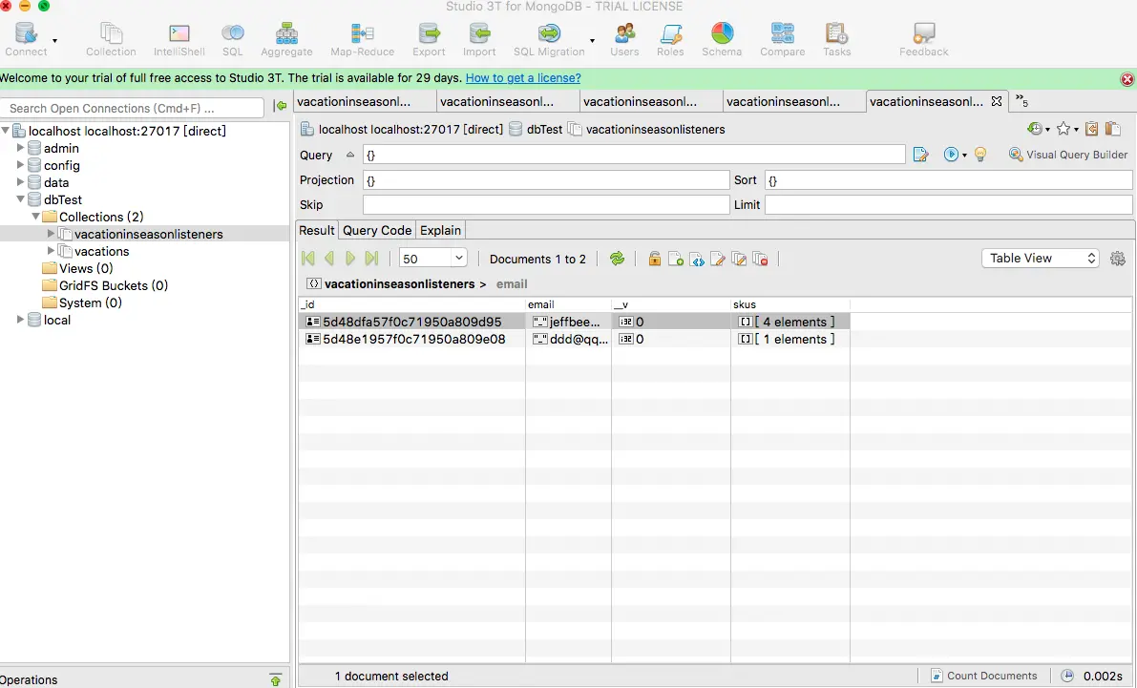Image resolution: width=1137 pixels, height=688 pixels.
Task: Select the first vacationinseasonl... tab
Action: [x=365, y=101]
